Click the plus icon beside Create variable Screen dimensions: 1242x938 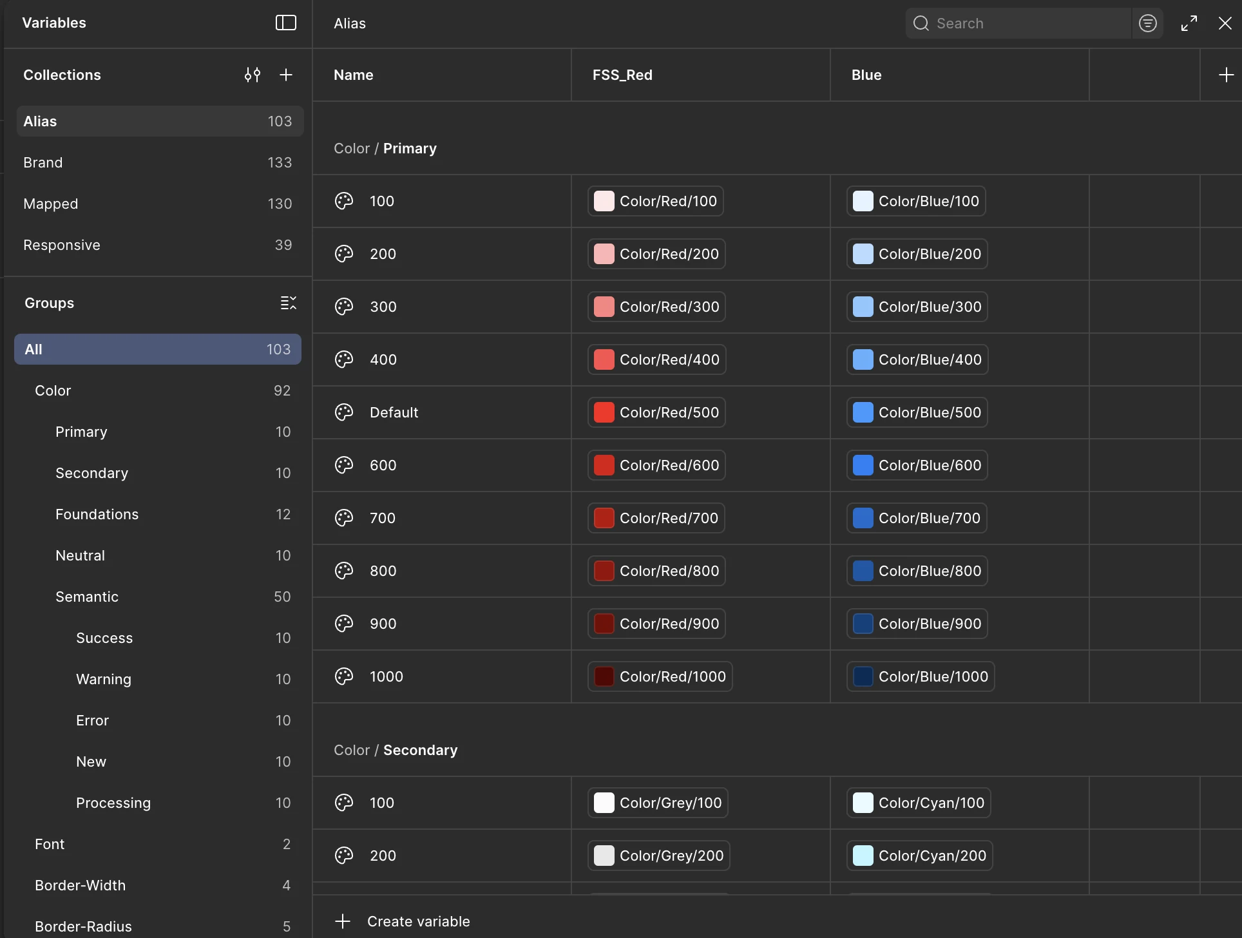(343, 921)
